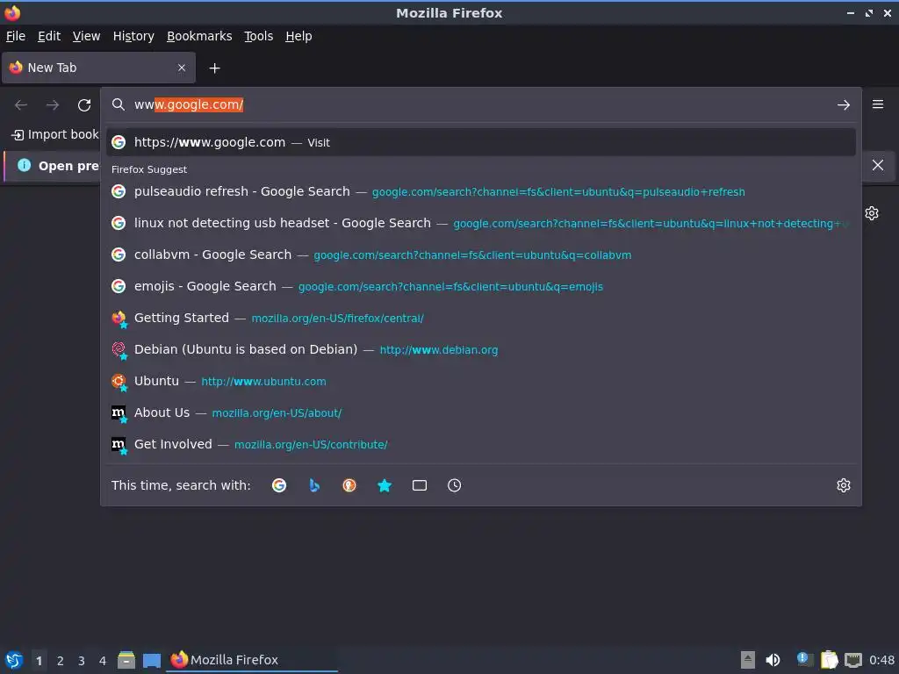
Task: Open the View menu
Action: click(x=87, y=36)
